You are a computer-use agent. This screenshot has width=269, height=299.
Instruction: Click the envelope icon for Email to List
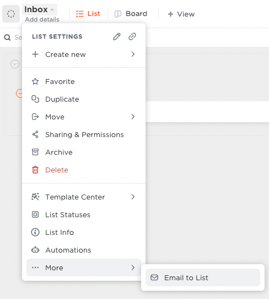154,277
